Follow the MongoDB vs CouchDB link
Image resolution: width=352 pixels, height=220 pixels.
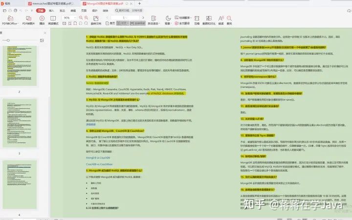[98, 158]
